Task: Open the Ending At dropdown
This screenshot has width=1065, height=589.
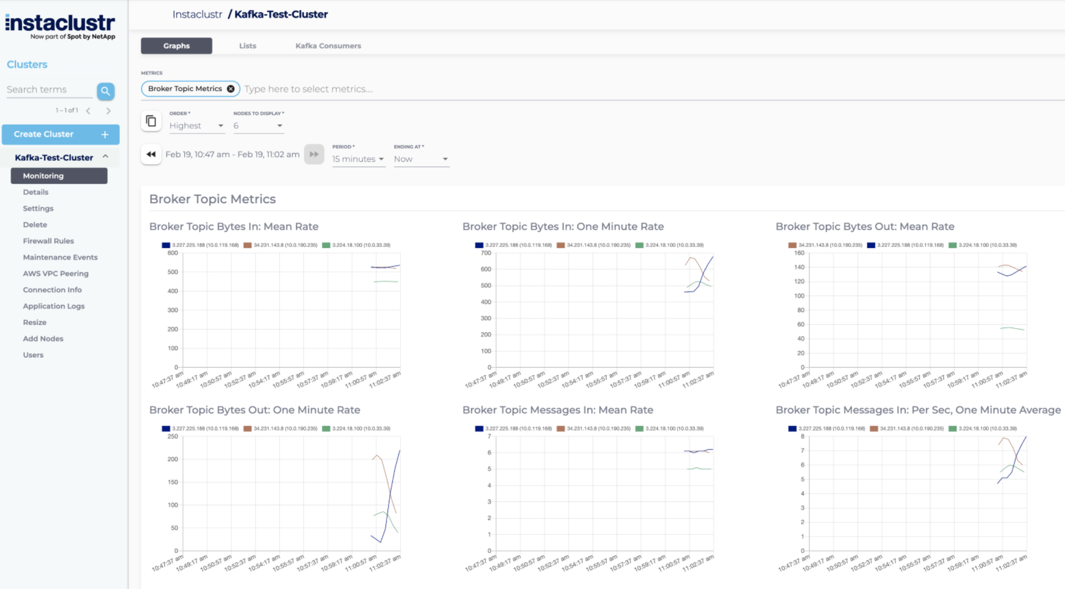Action: click(x=421, y=159)
